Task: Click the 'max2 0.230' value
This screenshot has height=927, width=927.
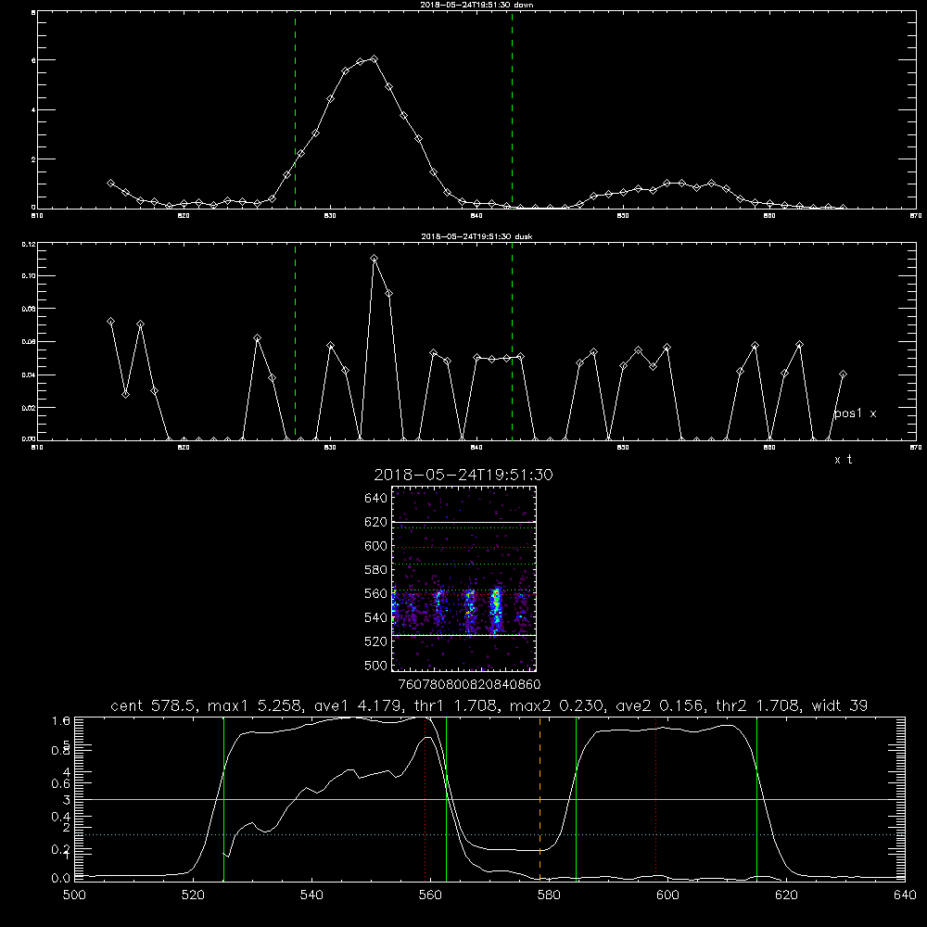Action: (x=555, y=705)
